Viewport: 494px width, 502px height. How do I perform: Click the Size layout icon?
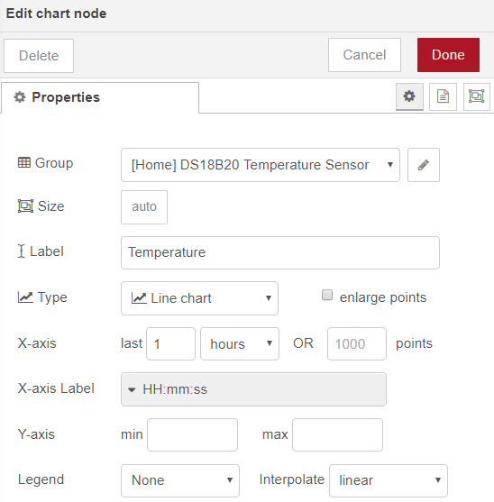tap(25, 205)
